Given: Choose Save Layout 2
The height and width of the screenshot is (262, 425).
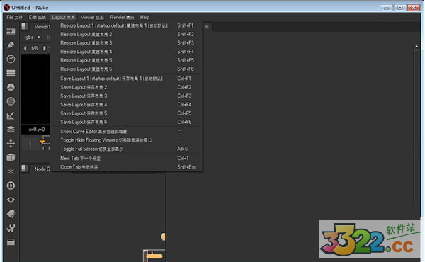Looking at the screenshot, I should (127, 87).
